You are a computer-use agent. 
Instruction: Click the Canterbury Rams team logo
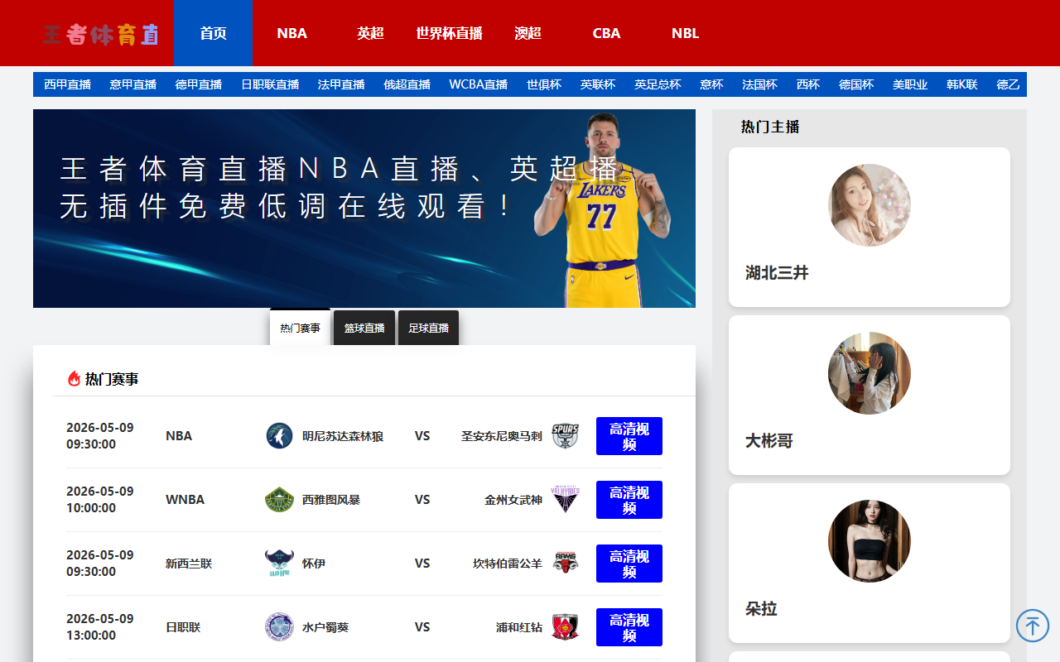tap(566, 564)
